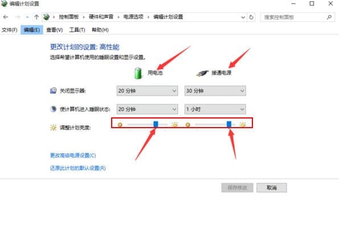Click the power plug icon
Screen dimensions: 339x237
(x=202, y=73)
